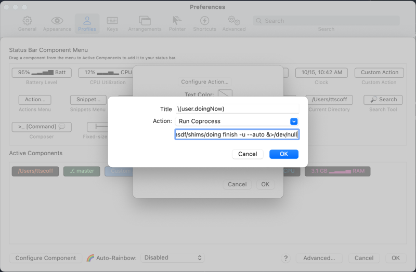The height and width of the screenshot is (272, 416).
Task: Open the Auto-Rainbow Disabled dropdown
Action: click(173, 258)
